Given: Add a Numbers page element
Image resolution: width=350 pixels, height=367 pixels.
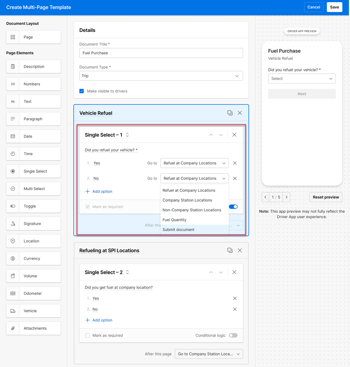Looking at the screenshot, I should pos(33,84).
